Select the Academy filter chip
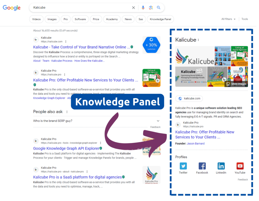The width and height of the screenshot is (259, 201). 112,19
